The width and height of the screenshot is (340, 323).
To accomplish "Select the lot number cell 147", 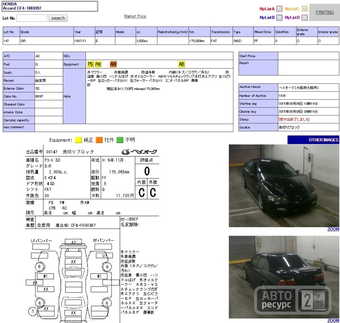I will click(x=11, y=41).
